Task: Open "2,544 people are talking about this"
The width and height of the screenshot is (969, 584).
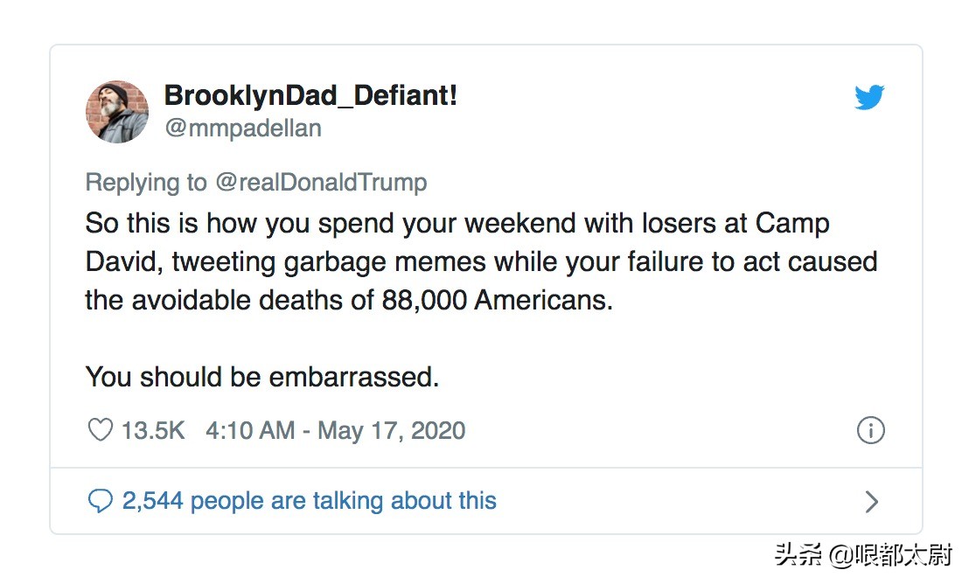Action: pos(309,501)
